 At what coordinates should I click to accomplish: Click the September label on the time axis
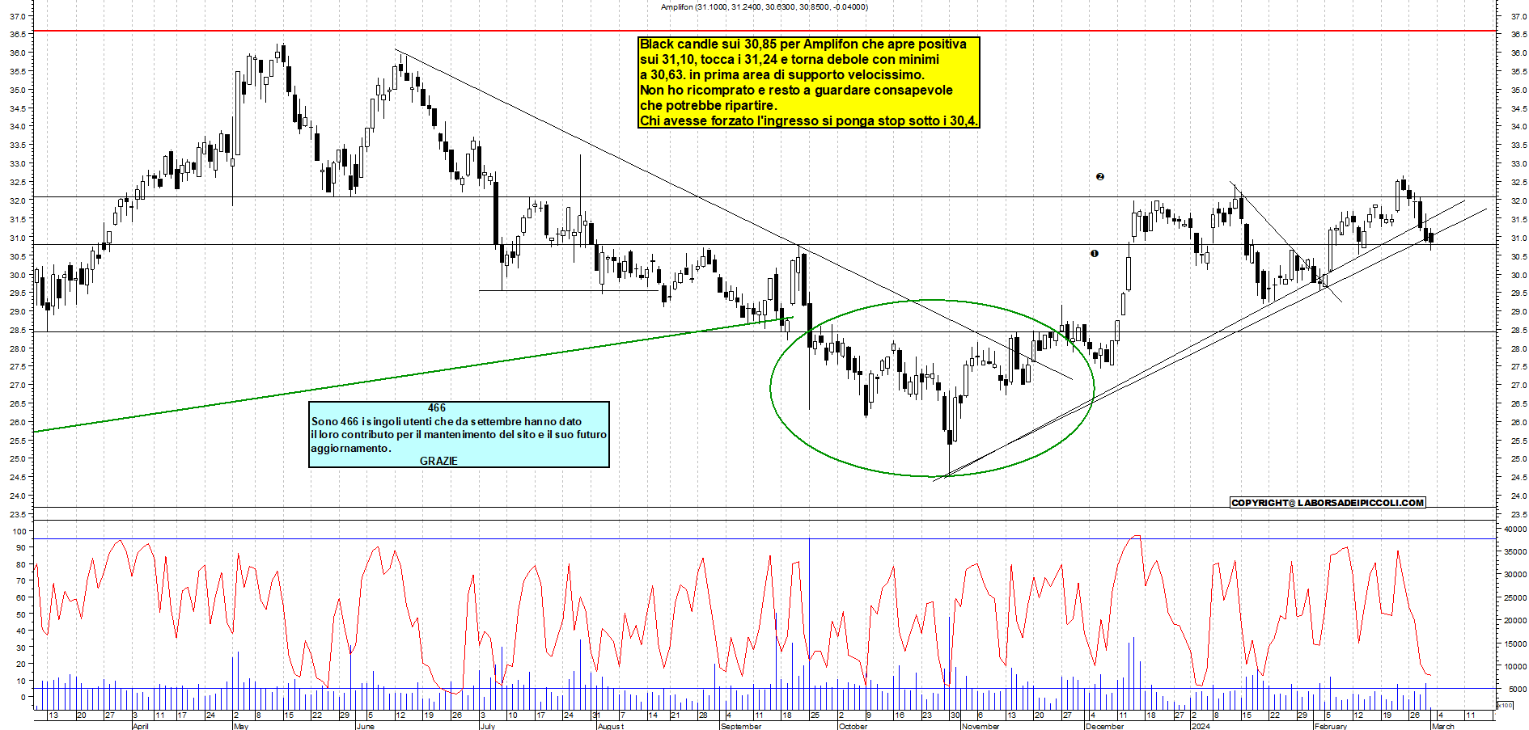[x=741, y=726]
